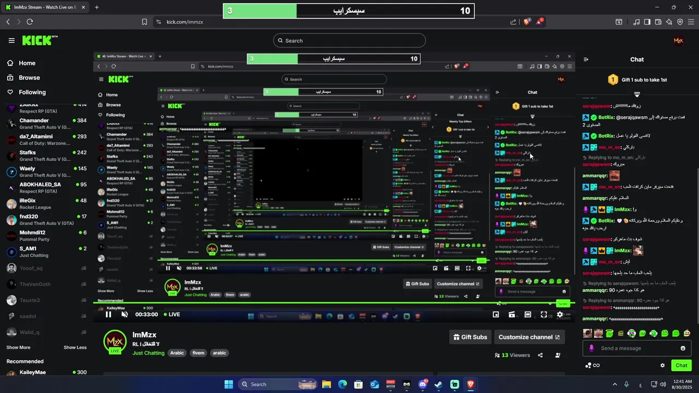
Task: Click the channel points icon below the message box
Action: pos(592,366)
